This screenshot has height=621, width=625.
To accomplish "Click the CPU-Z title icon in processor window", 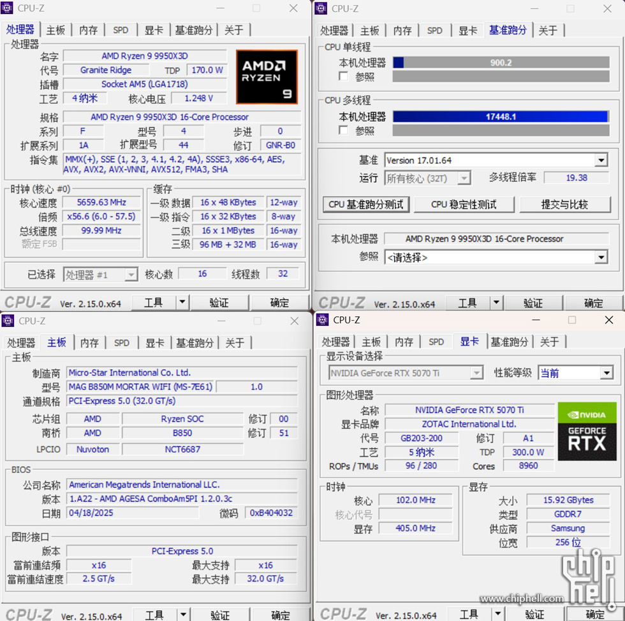I will tap(7, 8).
